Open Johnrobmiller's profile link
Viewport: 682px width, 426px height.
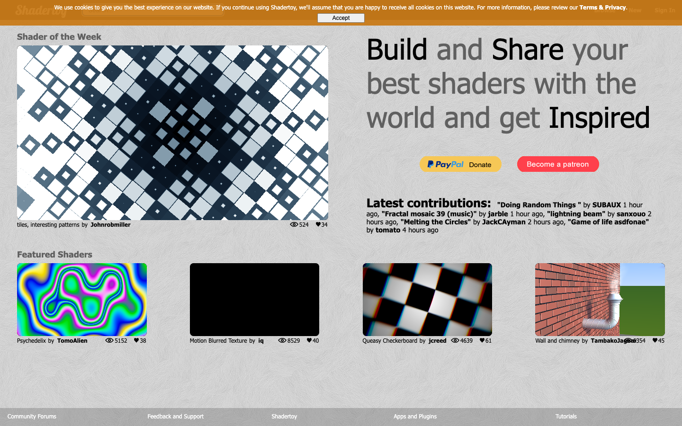110,225
